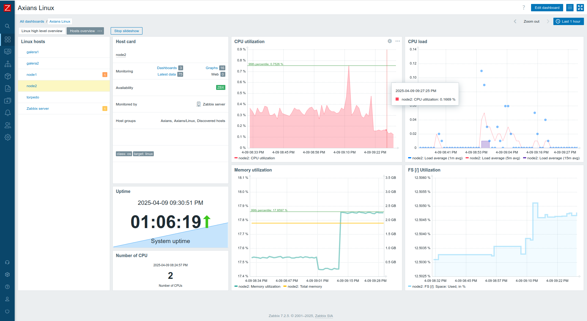Open the All dashboards breadcrumb link

click(x=32, y=21)
